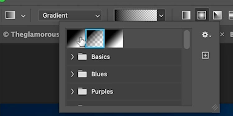
Task: Choose the Linear Gradient style icon
Action: point(186,15)
